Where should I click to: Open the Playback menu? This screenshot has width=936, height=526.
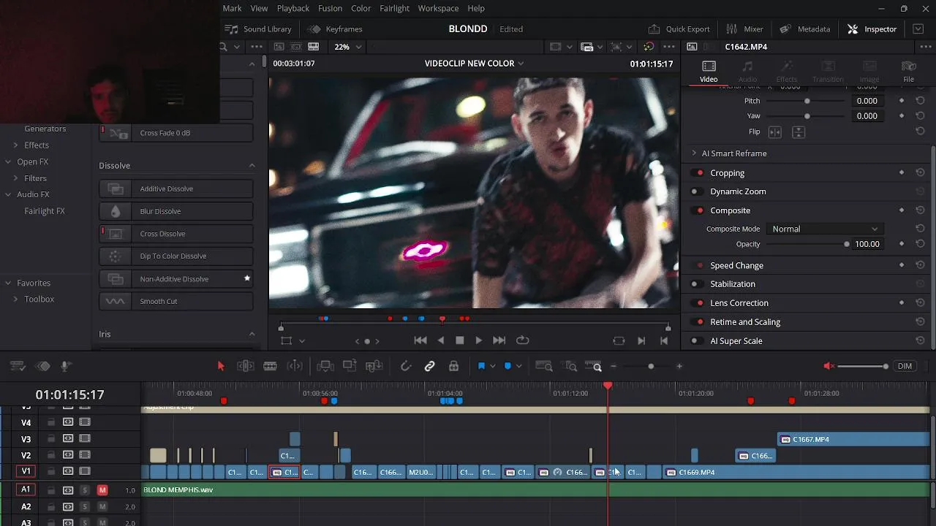point(293,8)
